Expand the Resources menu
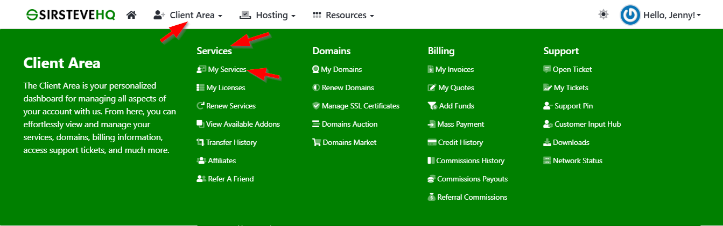723x226 pixels. (x=343, y=15)
